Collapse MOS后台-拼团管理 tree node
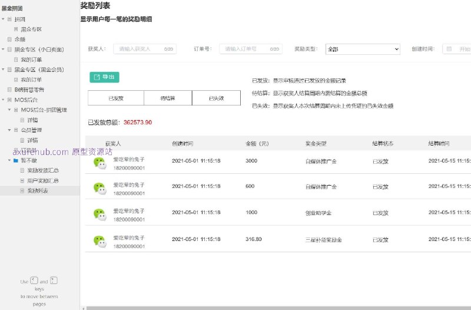This screenshot has height=310, width=471. (x=9, y=110)
